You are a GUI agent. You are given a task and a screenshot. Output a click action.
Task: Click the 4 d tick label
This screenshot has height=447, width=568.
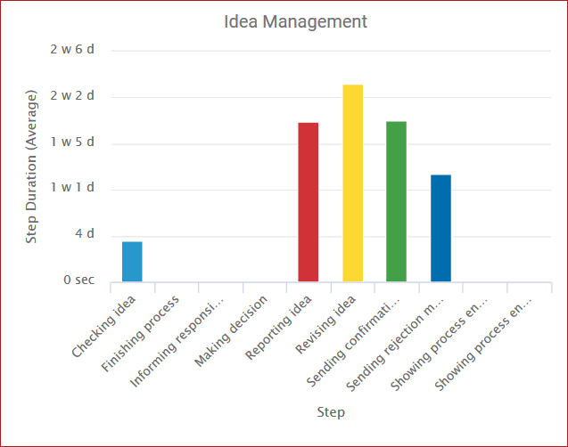coord(84,234)
